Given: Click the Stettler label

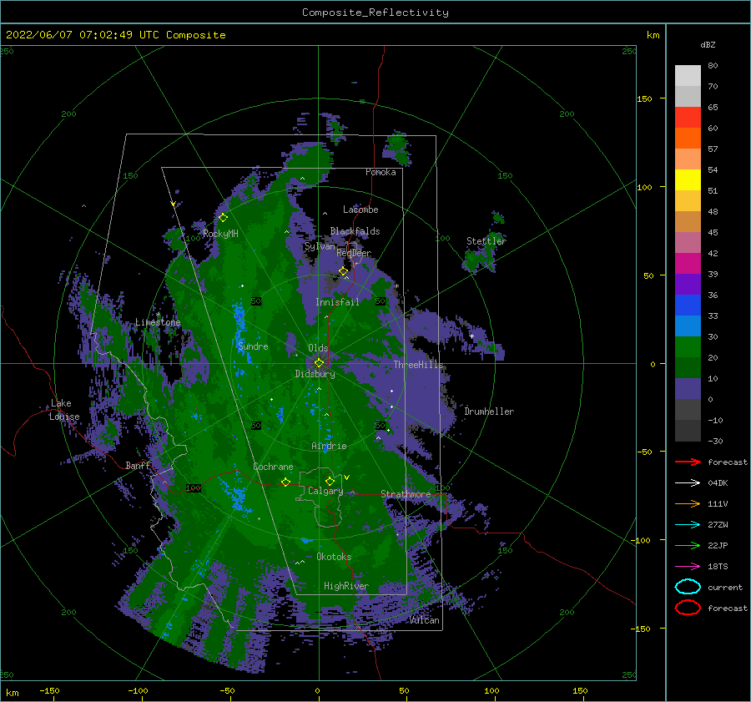Looking at the screenshot, I should [x=486, y=241].
